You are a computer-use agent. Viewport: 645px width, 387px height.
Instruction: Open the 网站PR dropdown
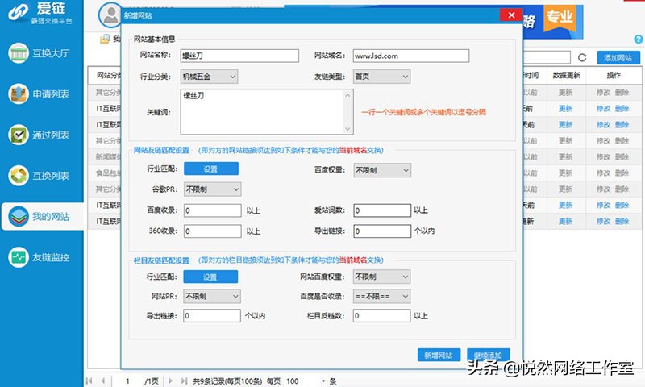(212, 296)
